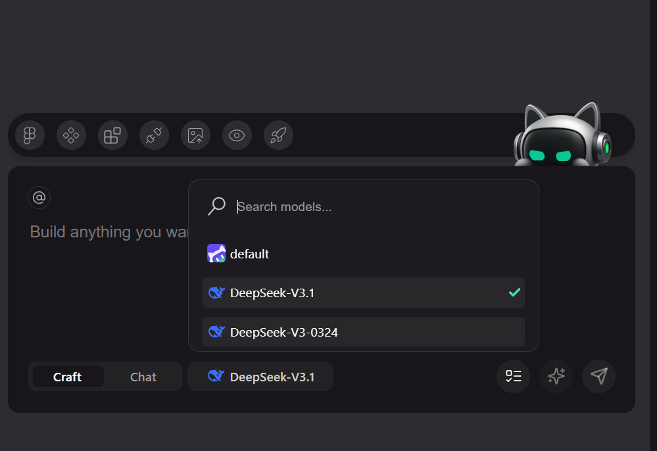
Task: Open the grid-squares templates icon
Action: point(112,135)
